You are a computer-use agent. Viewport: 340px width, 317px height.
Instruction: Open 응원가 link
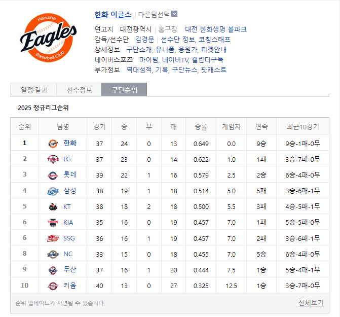(x=187, y=50)
